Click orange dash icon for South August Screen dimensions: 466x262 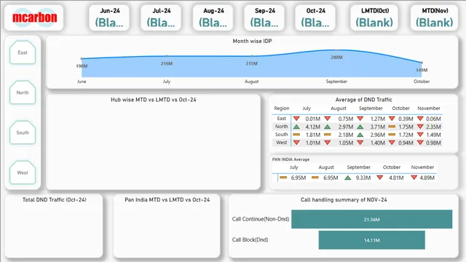click(328, 135)
